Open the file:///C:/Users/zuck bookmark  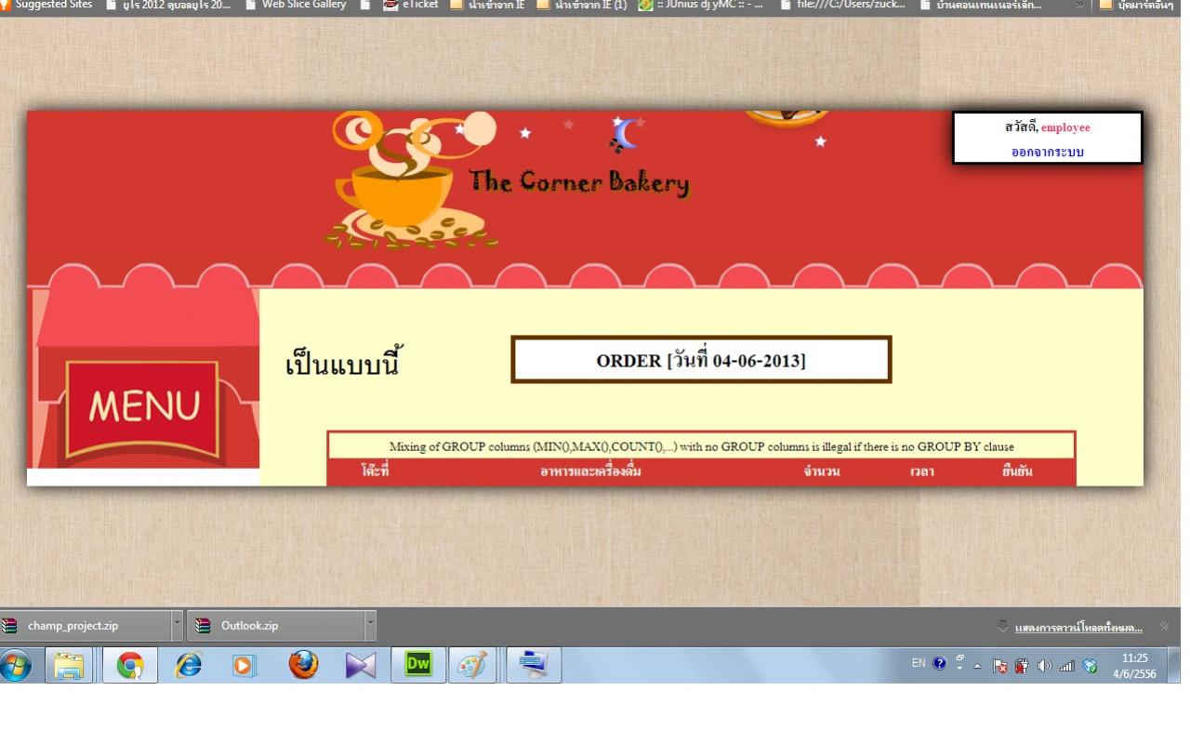(841, 5)
